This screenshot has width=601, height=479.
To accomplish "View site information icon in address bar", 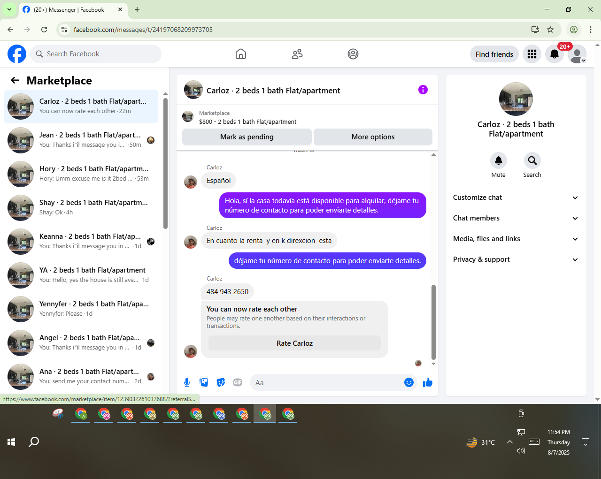I will point(64,30).
